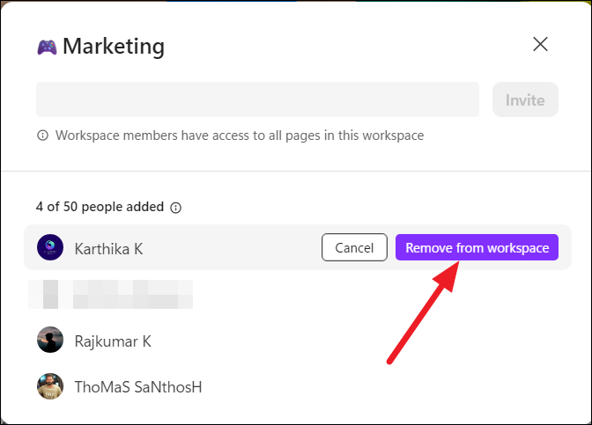Click Karthika K's avatar
Viewport: 592px width, 425px height.
(x=50, y=247)
